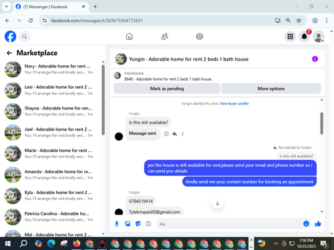Mark the listing as pending

tap(167, 89)
